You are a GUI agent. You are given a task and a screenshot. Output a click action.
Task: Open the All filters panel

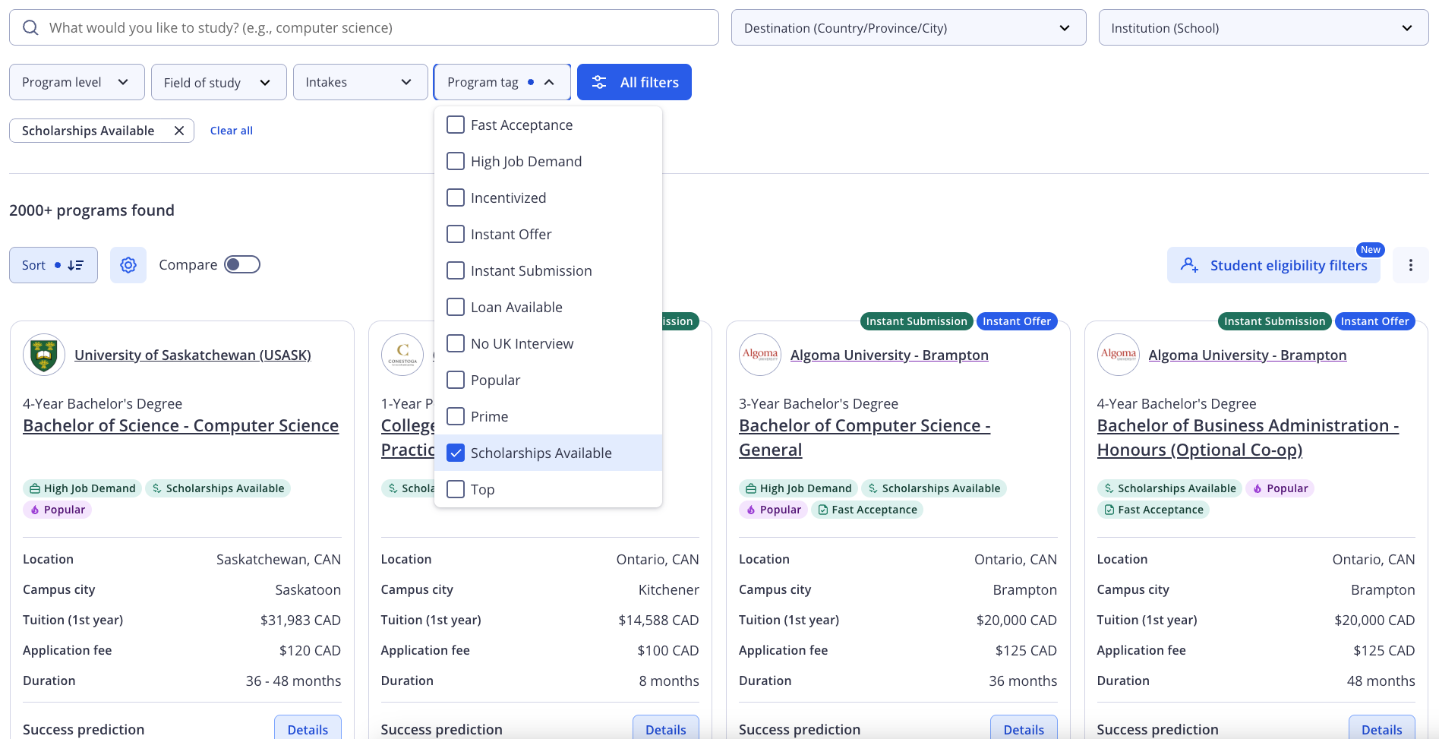tap(634, 82)
